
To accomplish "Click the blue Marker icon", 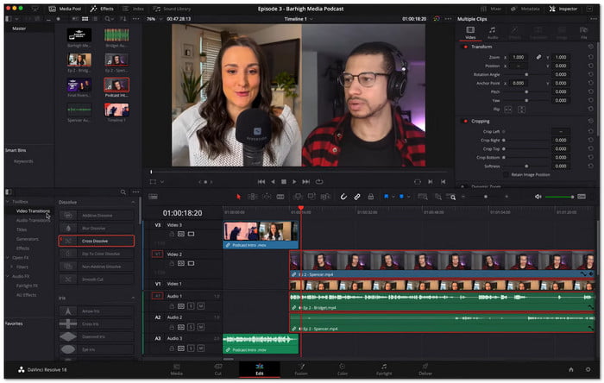I will [x=401, y=197].
